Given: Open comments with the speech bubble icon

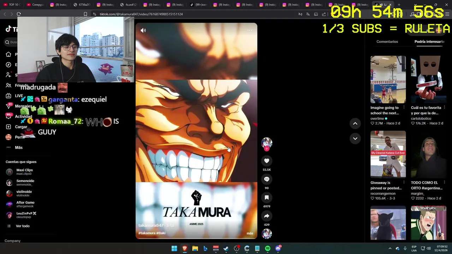Looking at the screenshot, I should [x=267, y=179].
